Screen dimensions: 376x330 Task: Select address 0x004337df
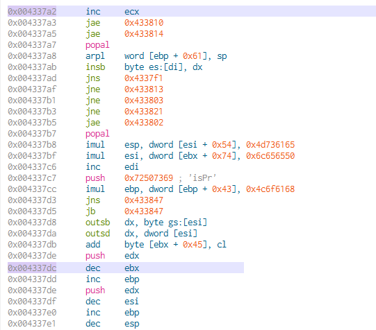pyautogui.click(x=32, y=302)
